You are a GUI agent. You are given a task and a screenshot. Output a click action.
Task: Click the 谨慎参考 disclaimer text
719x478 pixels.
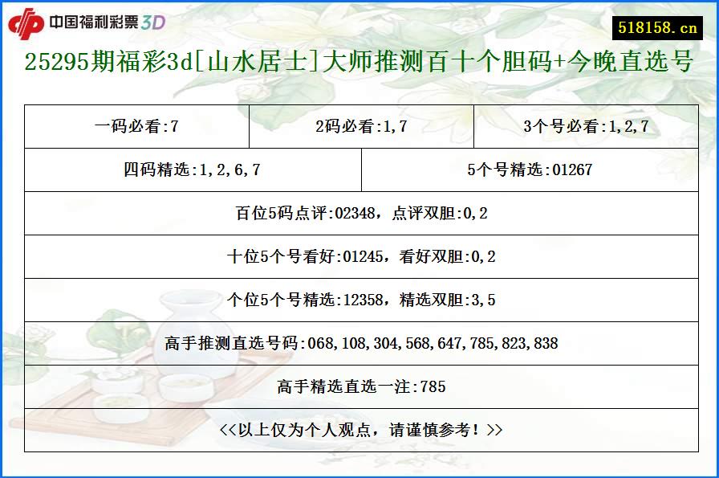click(359, 430)
